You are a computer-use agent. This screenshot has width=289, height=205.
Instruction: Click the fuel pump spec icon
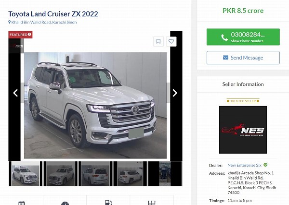108,203
